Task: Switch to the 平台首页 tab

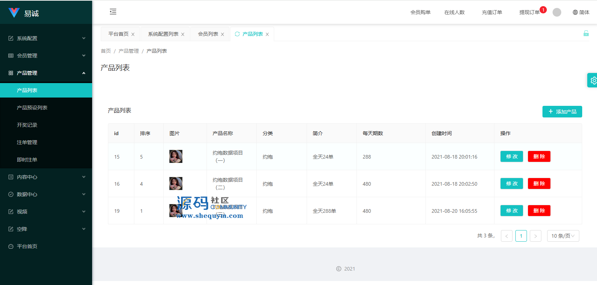Action: click(x=118, y=34)
